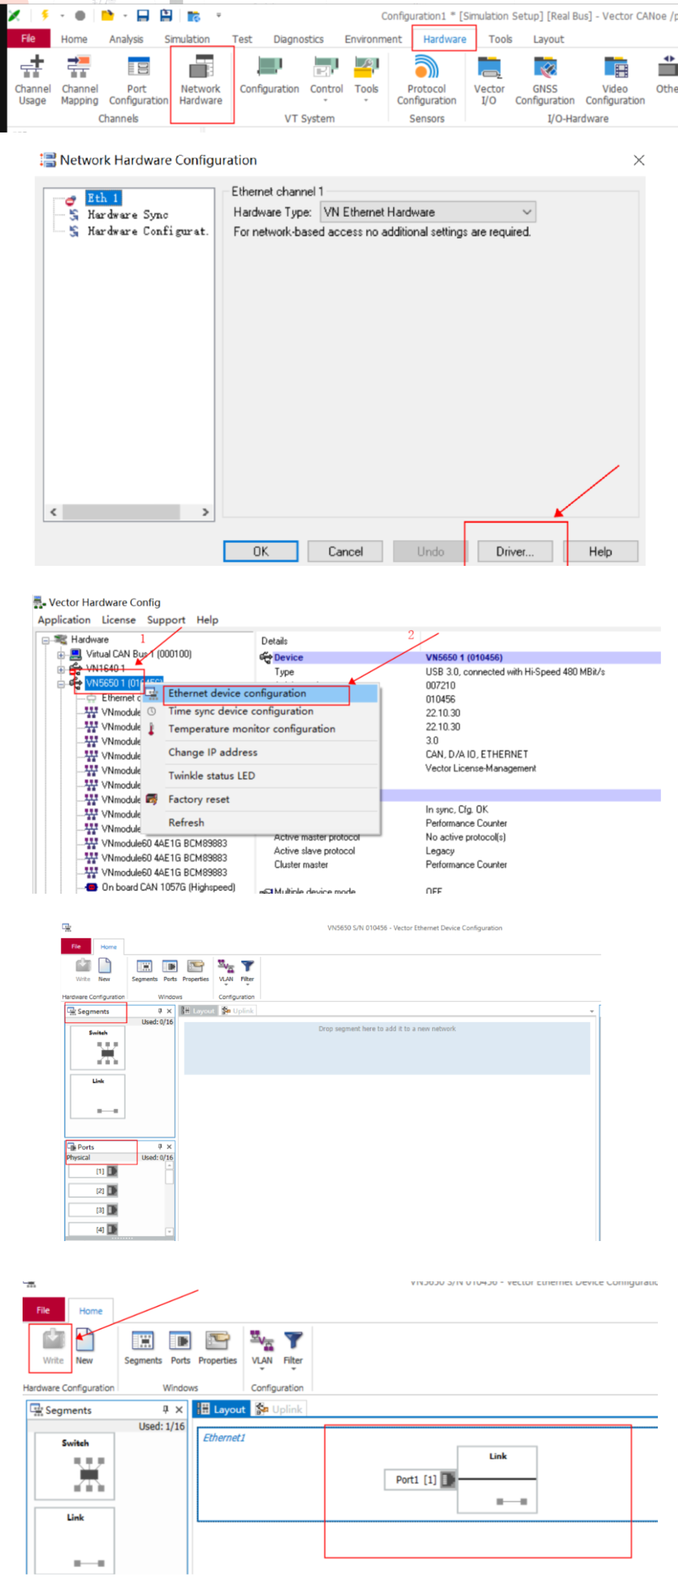678x1589 pixels.
Task: Close Network Hardware Configuration dialog
Action: pos(639,160)
